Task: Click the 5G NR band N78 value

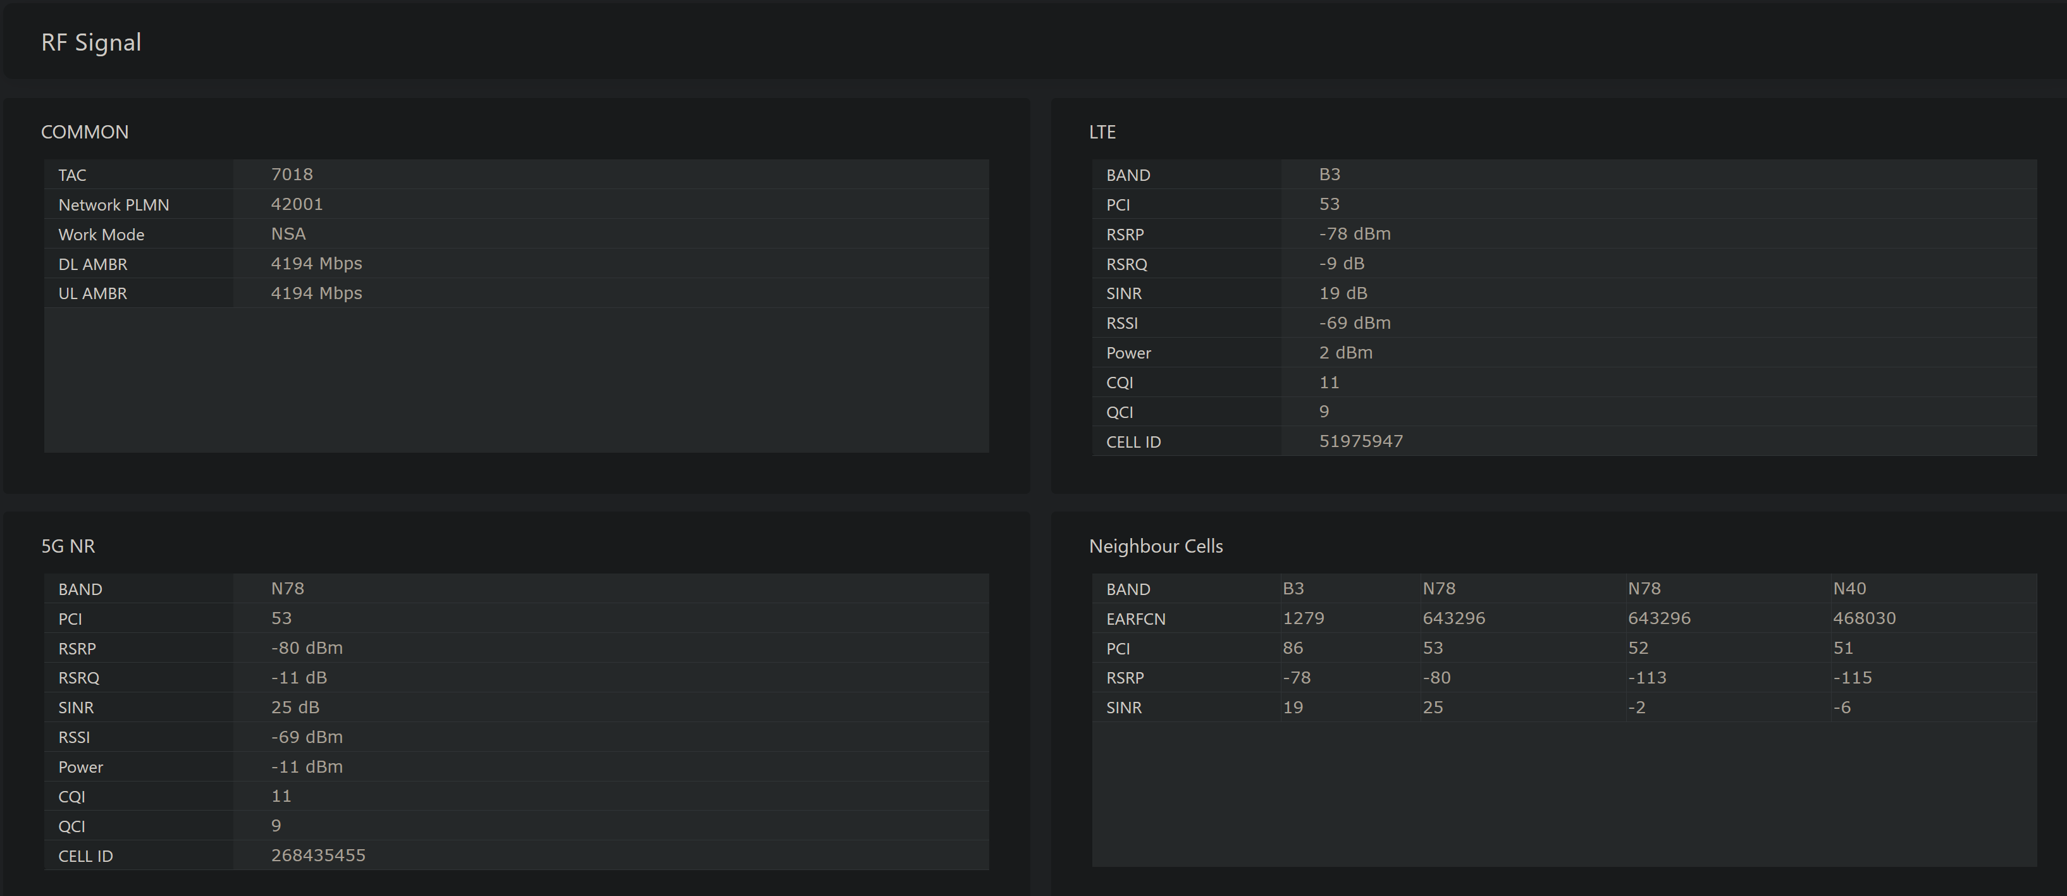Action: (x=287, y=588)
